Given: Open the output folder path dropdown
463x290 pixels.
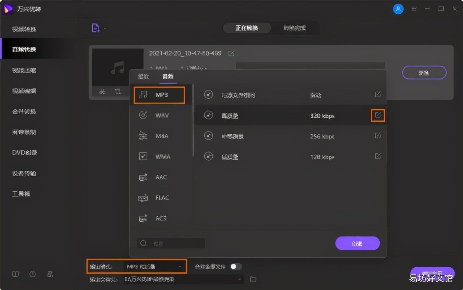Looking at the screenshot, I should [x=240, y=279].
